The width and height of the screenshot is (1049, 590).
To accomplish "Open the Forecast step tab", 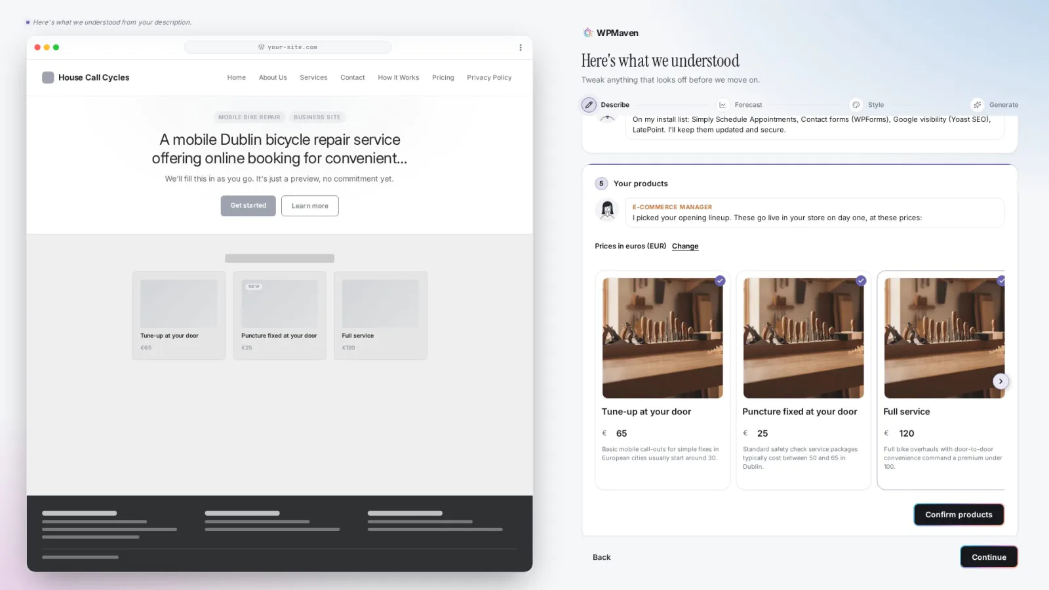I will 740,105.
